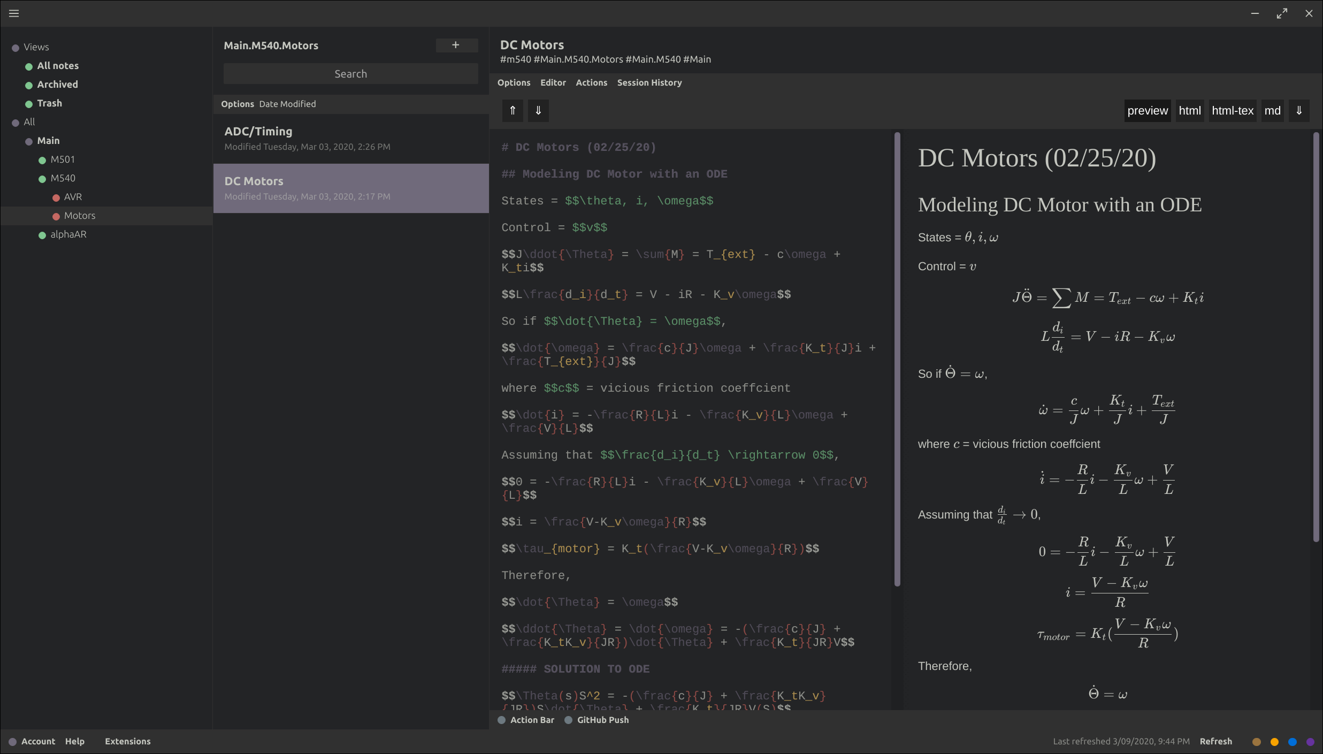Click the scroll-to-top arrow above the editor

pyautogui.click(x=512, y=110)
